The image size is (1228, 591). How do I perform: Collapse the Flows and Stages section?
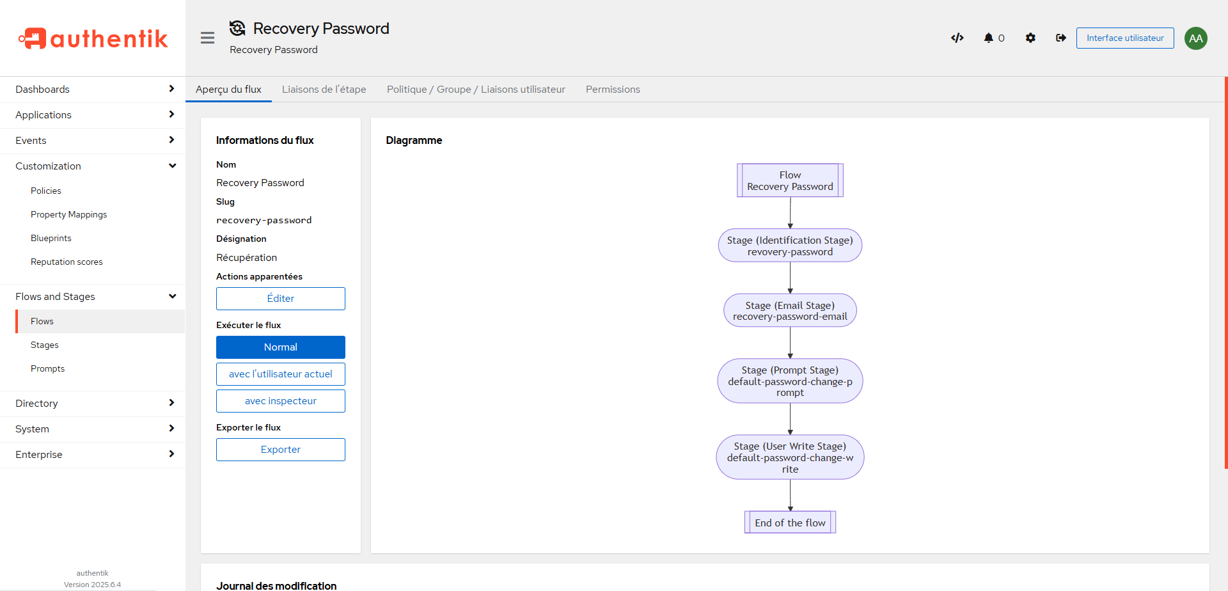click(93, 297)
